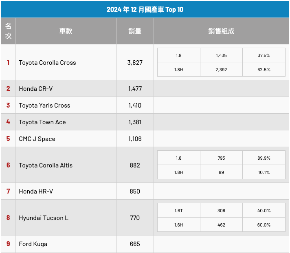Select the 'Honda CR-V' model name
This screenshot has height=253, width=290.
click(36, 88)
